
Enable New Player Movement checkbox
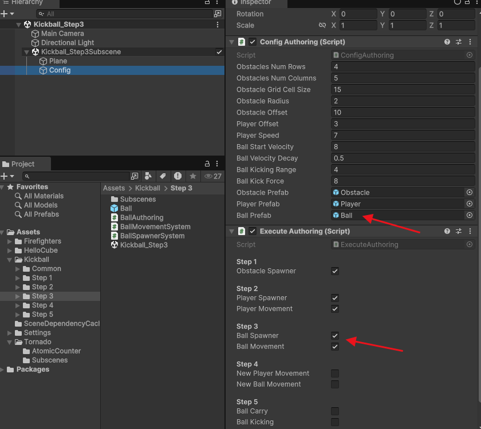coord(335,373)
